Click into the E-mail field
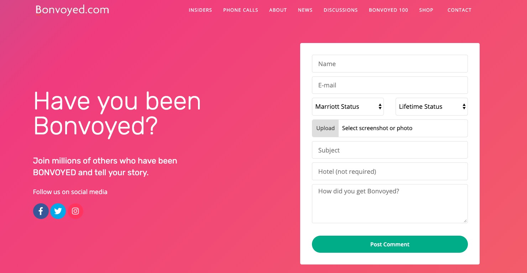 (390, 85)
